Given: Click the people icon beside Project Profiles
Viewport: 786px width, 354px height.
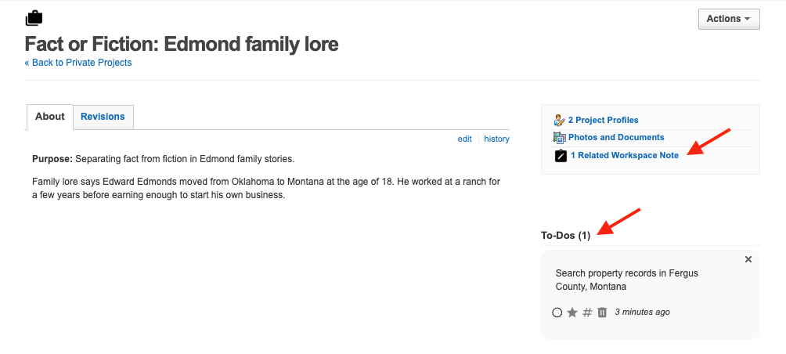Looking at the screenshot, I should pos(559,120).
